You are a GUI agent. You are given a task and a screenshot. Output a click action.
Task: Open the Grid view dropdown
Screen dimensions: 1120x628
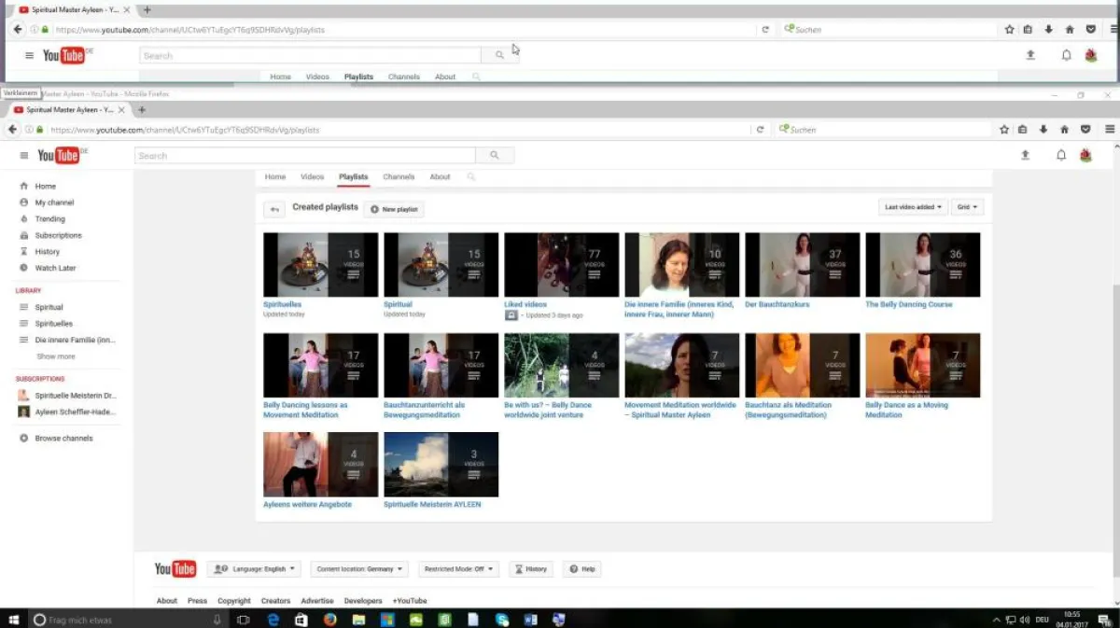click(966, 207)
